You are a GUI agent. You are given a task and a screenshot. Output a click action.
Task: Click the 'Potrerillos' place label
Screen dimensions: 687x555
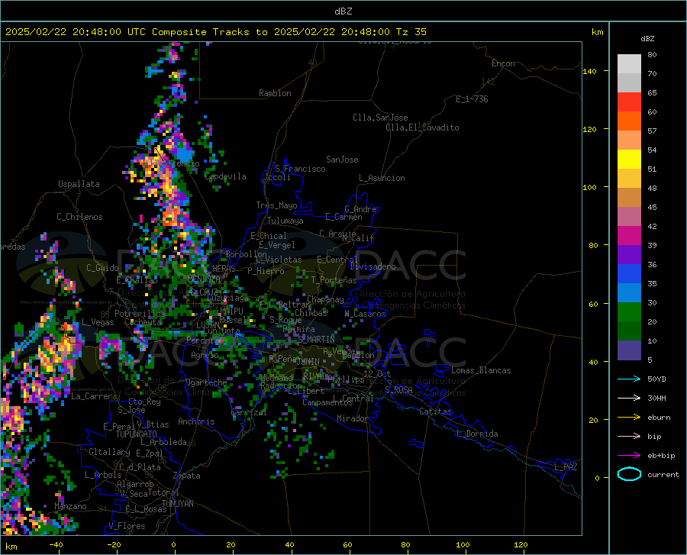pos(140,314)
